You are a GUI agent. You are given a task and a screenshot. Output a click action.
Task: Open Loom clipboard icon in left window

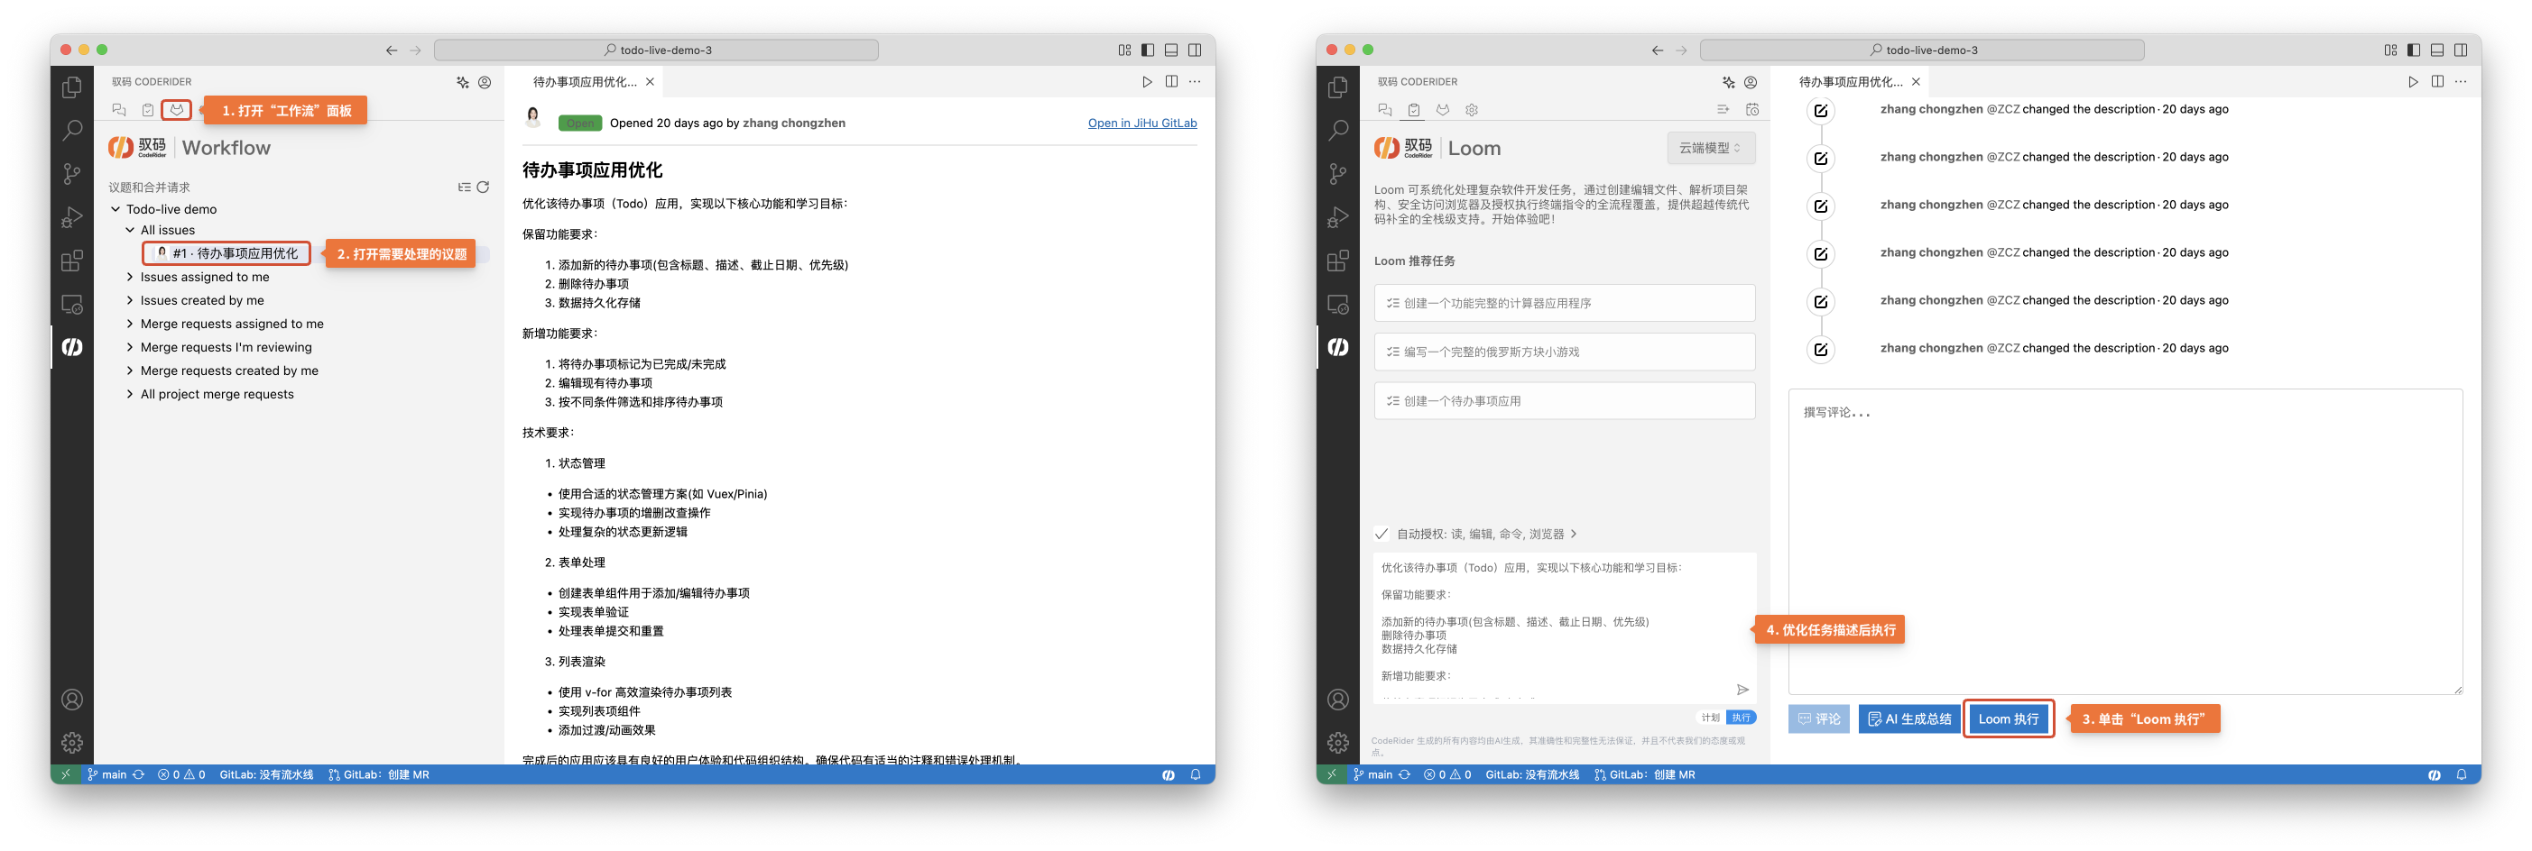point(147,110)
